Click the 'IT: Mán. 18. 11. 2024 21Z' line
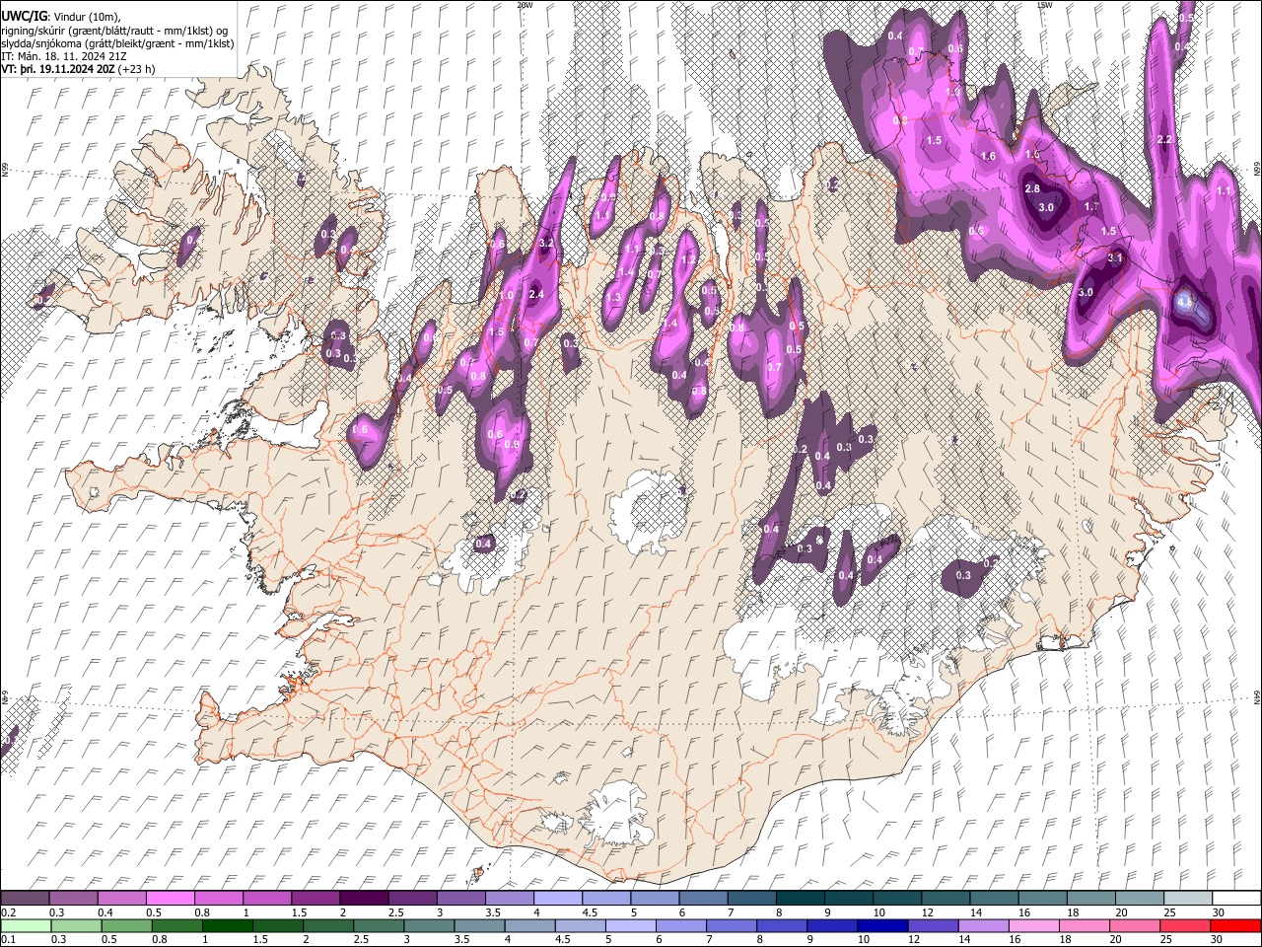The width and height of the screenshot is (1262, 947). pos(64,57)
